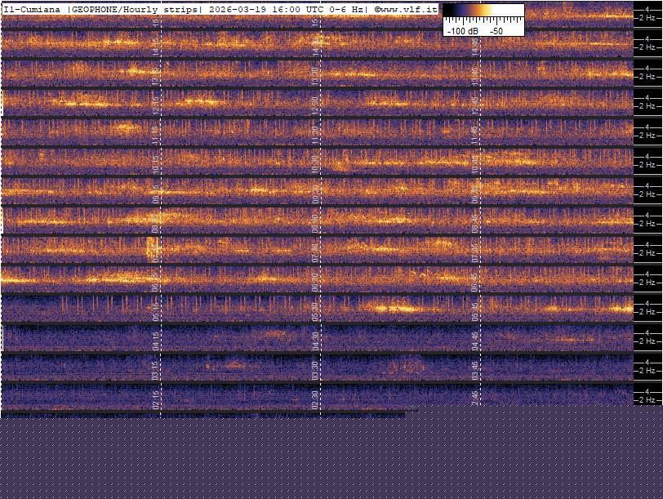This screenshot has height=499, width=663.
Task: Click the color gradient scale bar
Action: point(483,11)
